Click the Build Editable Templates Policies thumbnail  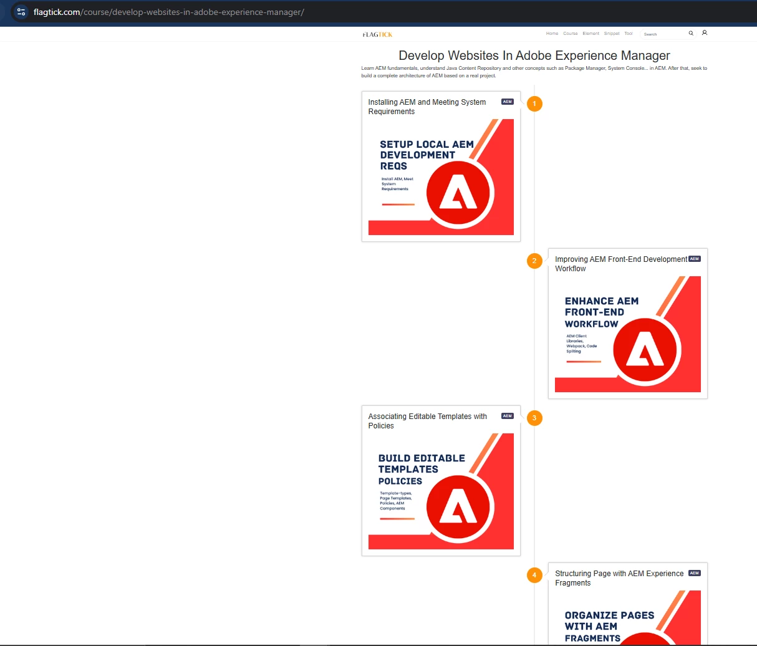(441, 491)
